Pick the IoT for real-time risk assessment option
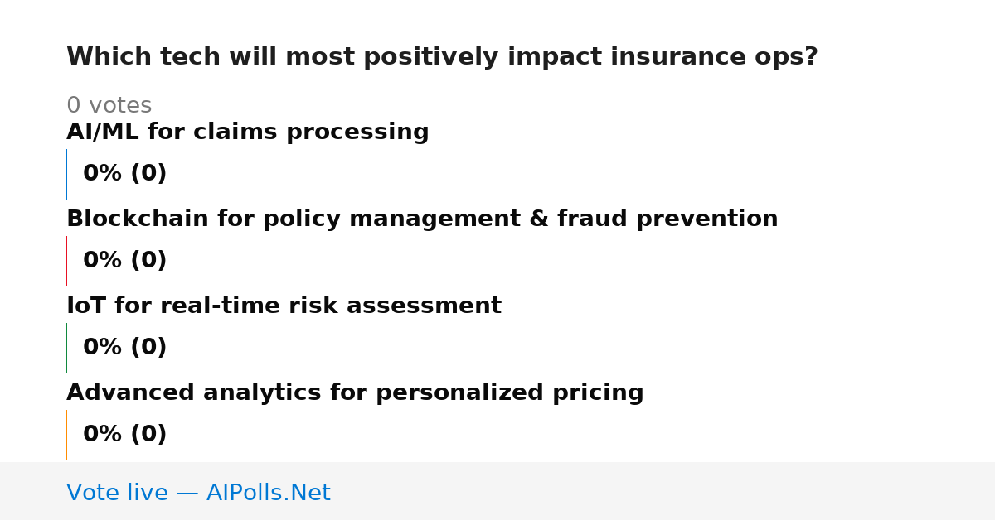The width and height of the screenshot is (995, 520). pyautogui.click(x=284, y=306)
